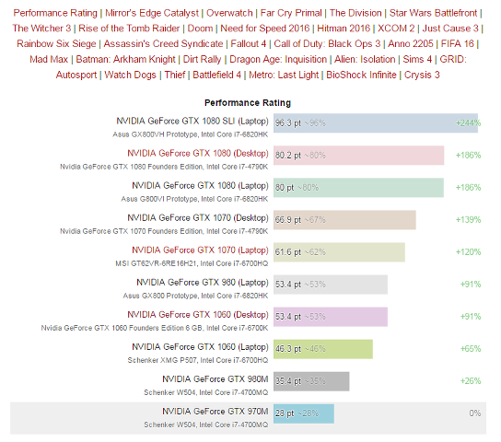
Task: Open NVIDIA GeForce GTX 1060 (Desktop) link
Action: tap(198, 315)
